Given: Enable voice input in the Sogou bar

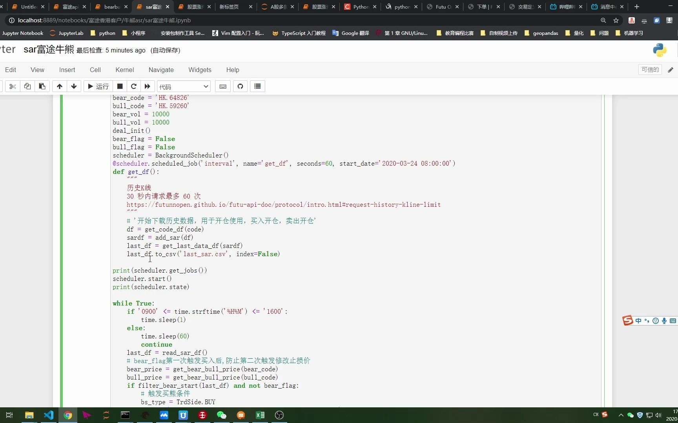Looking at the screenshot, I should click(664, 320).
